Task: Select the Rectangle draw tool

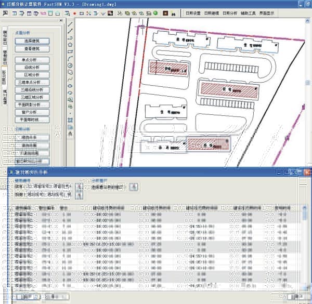Action: (70, 51)
